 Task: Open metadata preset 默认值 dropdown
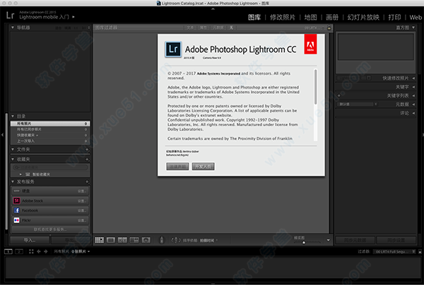click(357, 104)
